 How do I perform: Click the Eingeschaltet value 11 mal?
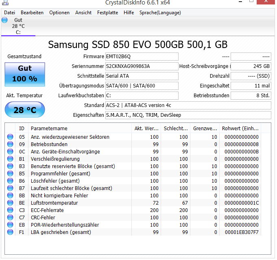(251, 86)
